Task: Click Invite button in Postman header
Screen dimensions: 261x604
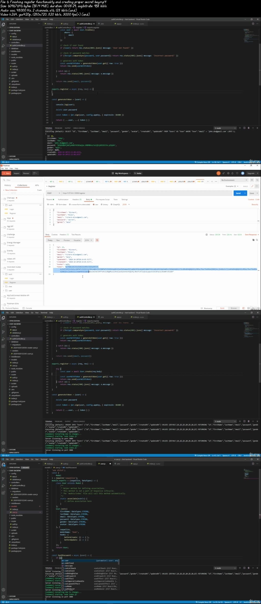Action: [138, 173]
